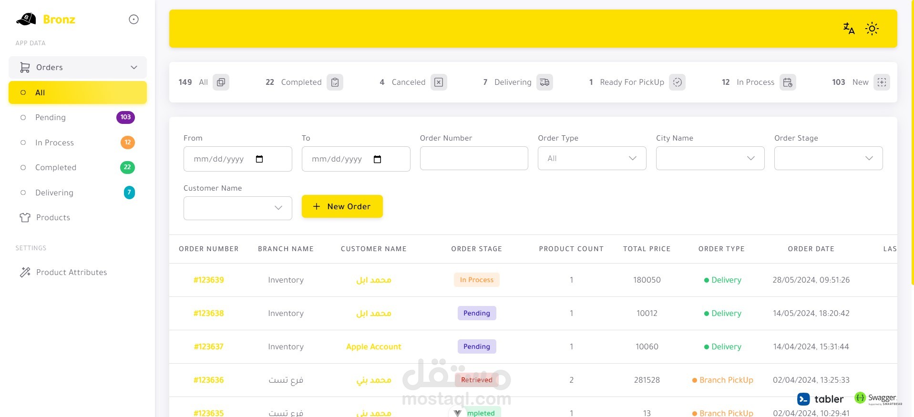Select In Process in the sidebar
The image size is (914, 417).
point(78,142)
